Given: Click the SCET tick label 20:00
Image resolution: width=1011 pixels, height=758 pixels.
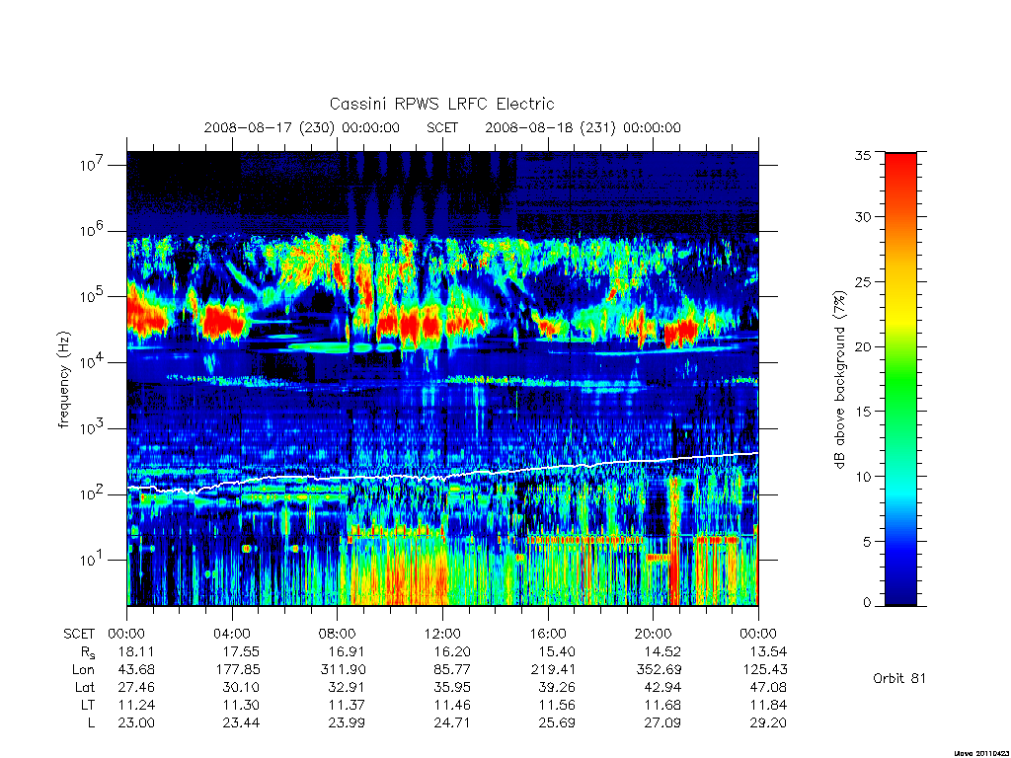Looking at the screenshot, I should [x=654, y=634].
